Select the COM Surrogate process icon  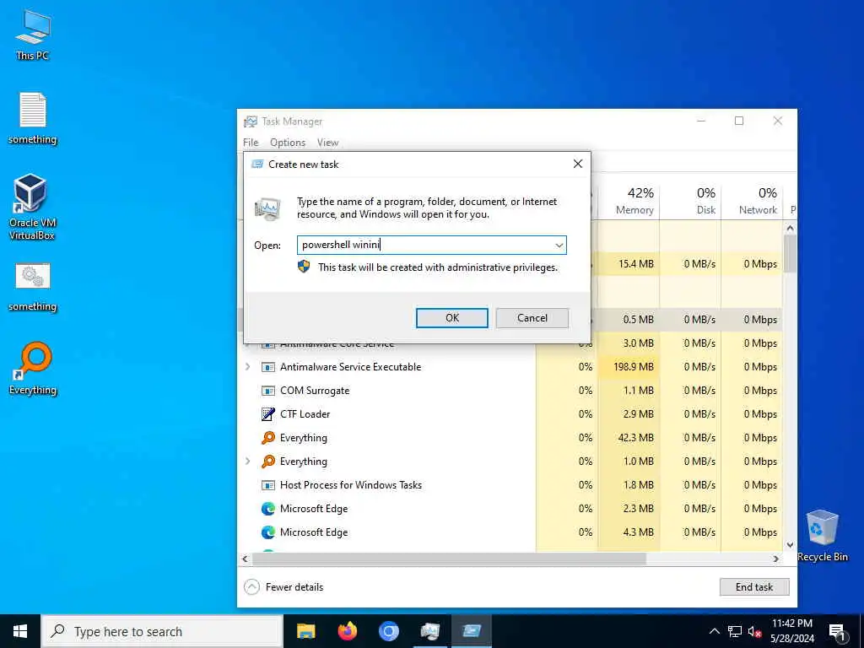click(x=268, y=391)
